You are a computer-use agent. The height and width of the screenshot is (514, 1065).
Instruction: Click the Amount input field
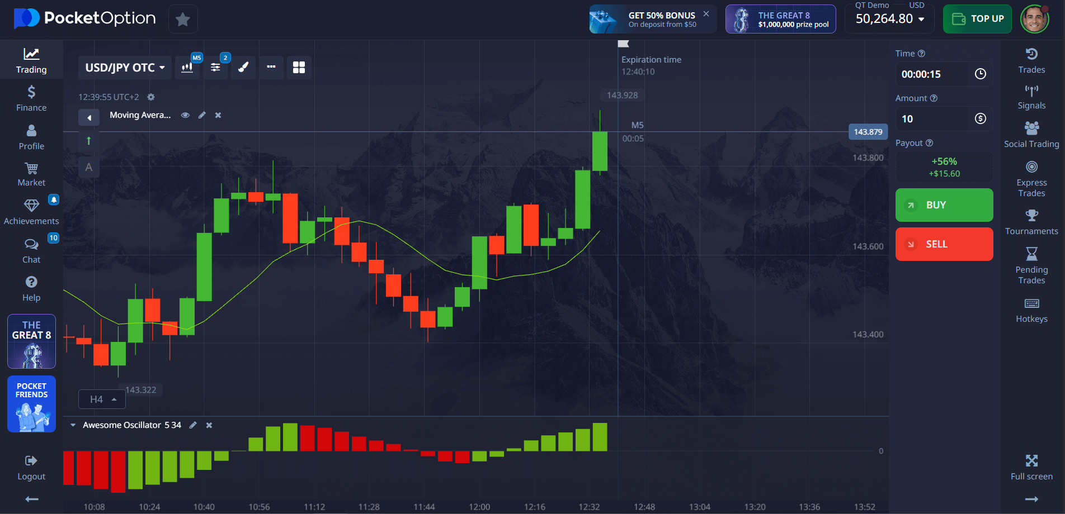coord(932,119)
